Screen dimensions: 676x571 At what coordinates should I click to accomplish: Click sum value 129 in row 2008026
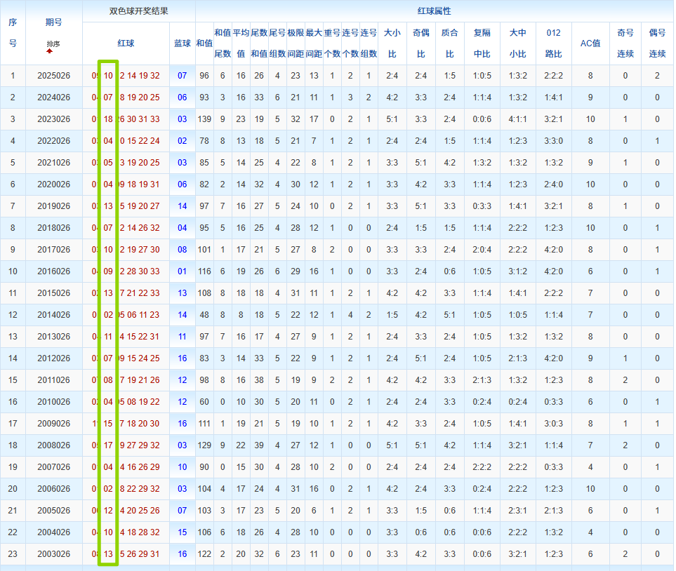[x=204, y=445]
